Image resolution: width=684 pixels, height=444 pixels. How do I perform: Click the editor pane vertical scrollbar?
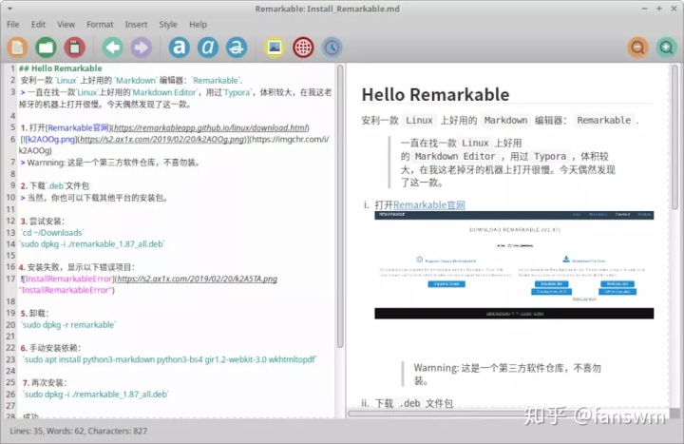click(340, 206)
